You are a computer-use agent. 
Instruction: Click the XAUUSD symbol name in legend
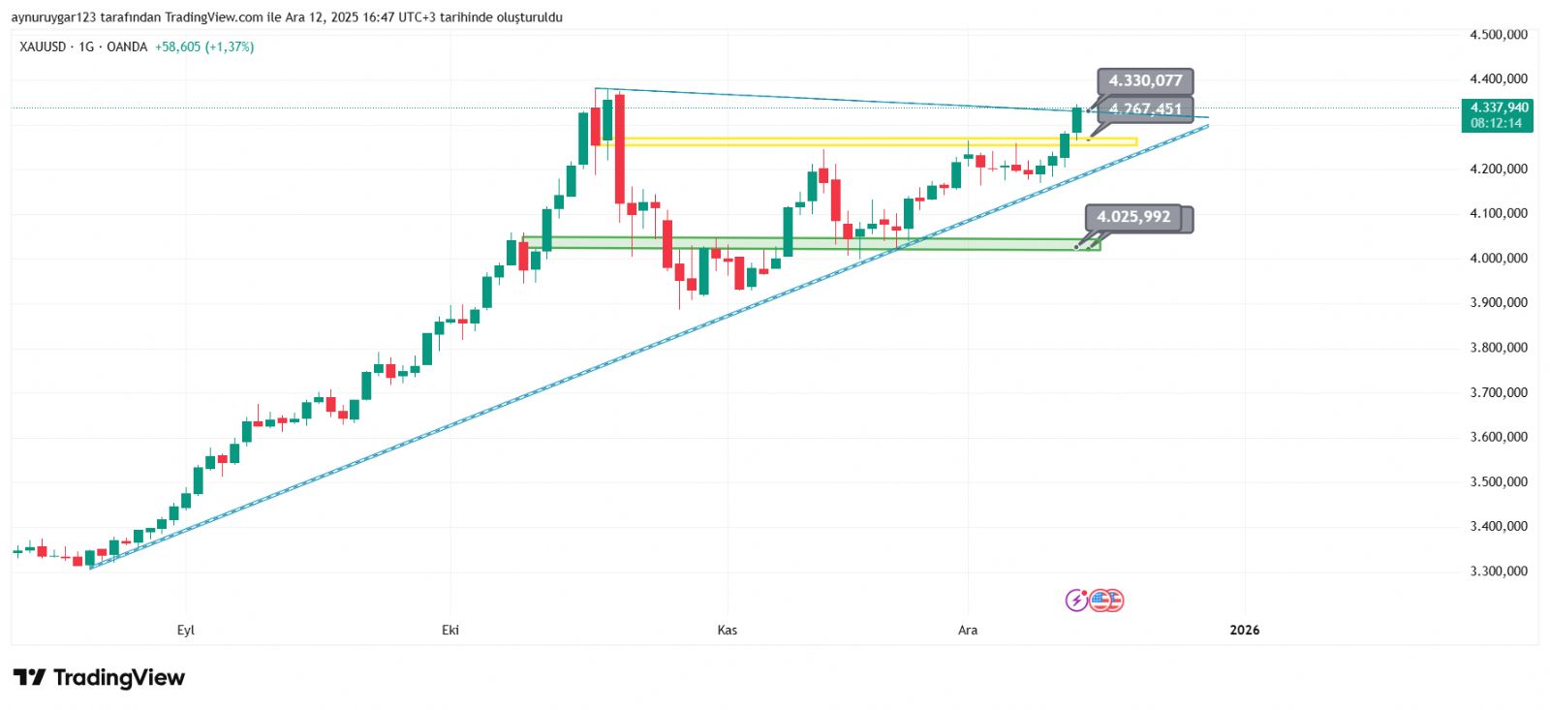click(x=43, y=46)
